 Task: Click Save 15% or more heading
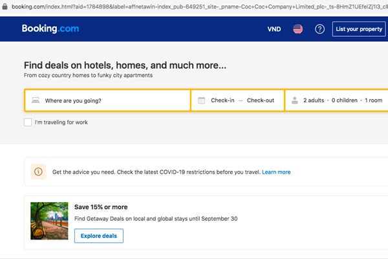coord(101,207)
